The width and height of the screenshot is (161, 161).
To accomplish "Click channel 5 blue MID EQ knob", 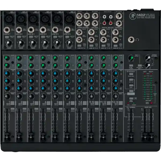I will pos(55,81).
